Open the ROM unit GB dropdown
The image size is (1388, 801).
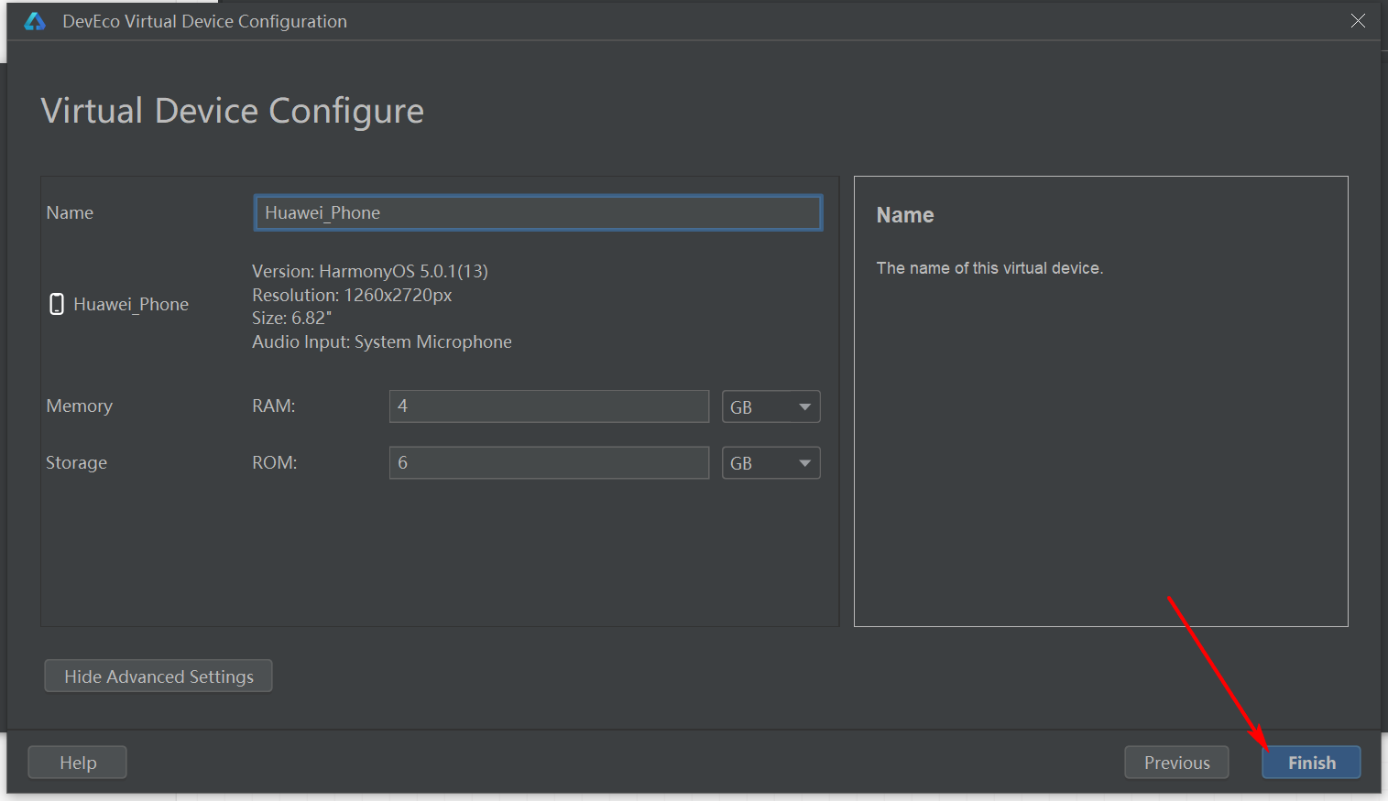pyautogui.click(x=771, y=463)
